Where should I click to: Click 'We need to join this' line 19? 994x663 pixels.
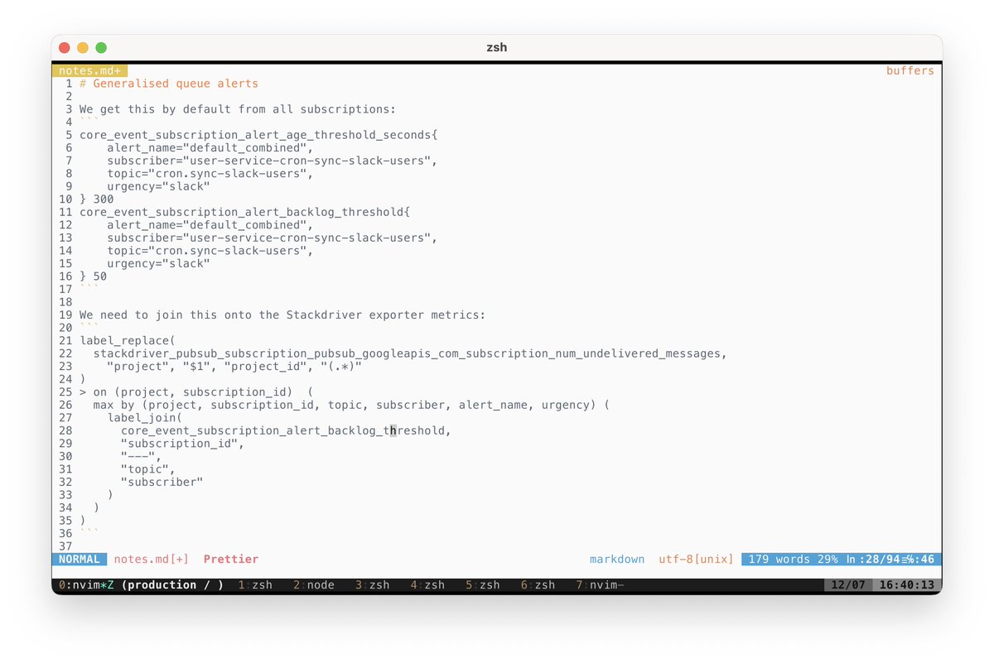click(282, 315)
